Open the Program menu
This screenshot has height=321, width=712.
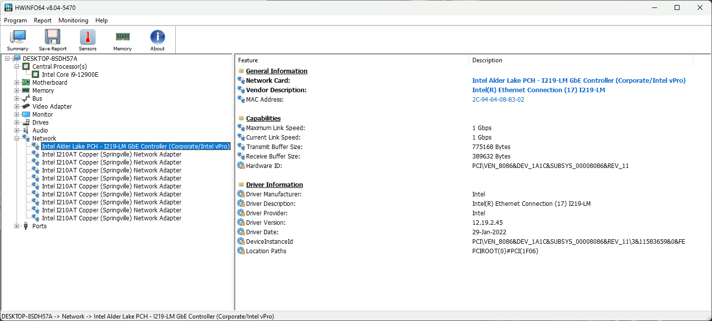[15, 20]
